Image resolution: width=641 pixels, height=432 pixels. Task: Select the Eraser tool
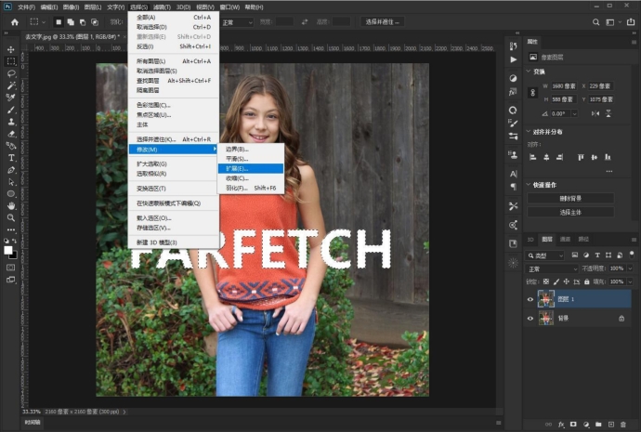11,134
